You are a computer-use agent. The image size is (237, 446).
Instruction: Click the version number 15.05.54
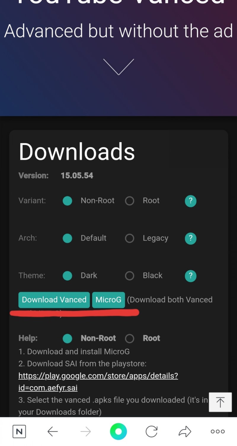pos(77,176)
